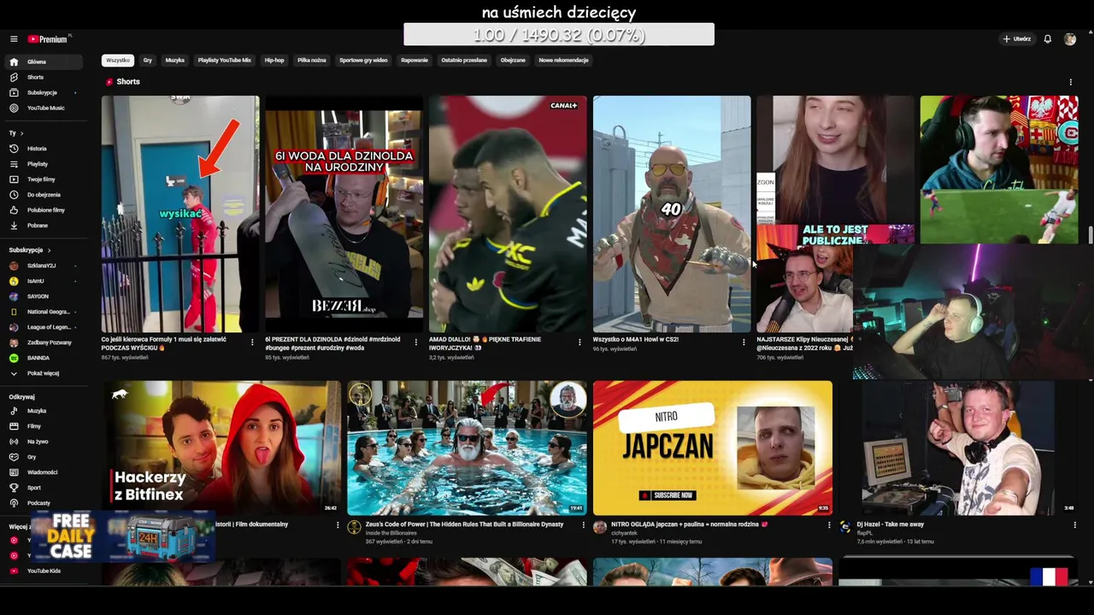The height and width of the screenshot is (615, 1094).
Task: Open SAYGON channel subscription
Action: [x=42, y=296]
